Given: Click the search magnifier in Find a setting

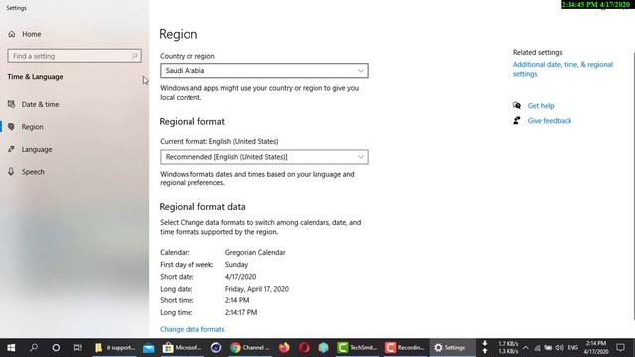Looking at the screenshot, I should (x=135, y=56).
